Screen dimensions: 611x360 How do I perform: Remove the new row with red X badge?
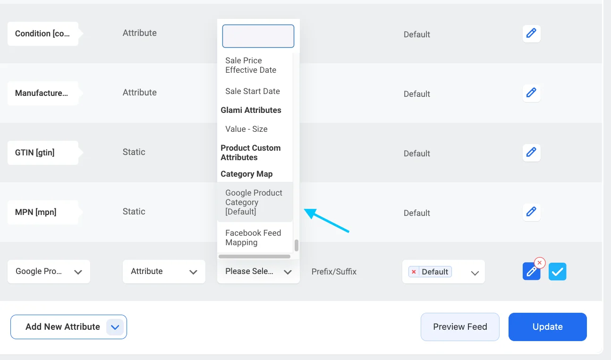pos(539,263)
